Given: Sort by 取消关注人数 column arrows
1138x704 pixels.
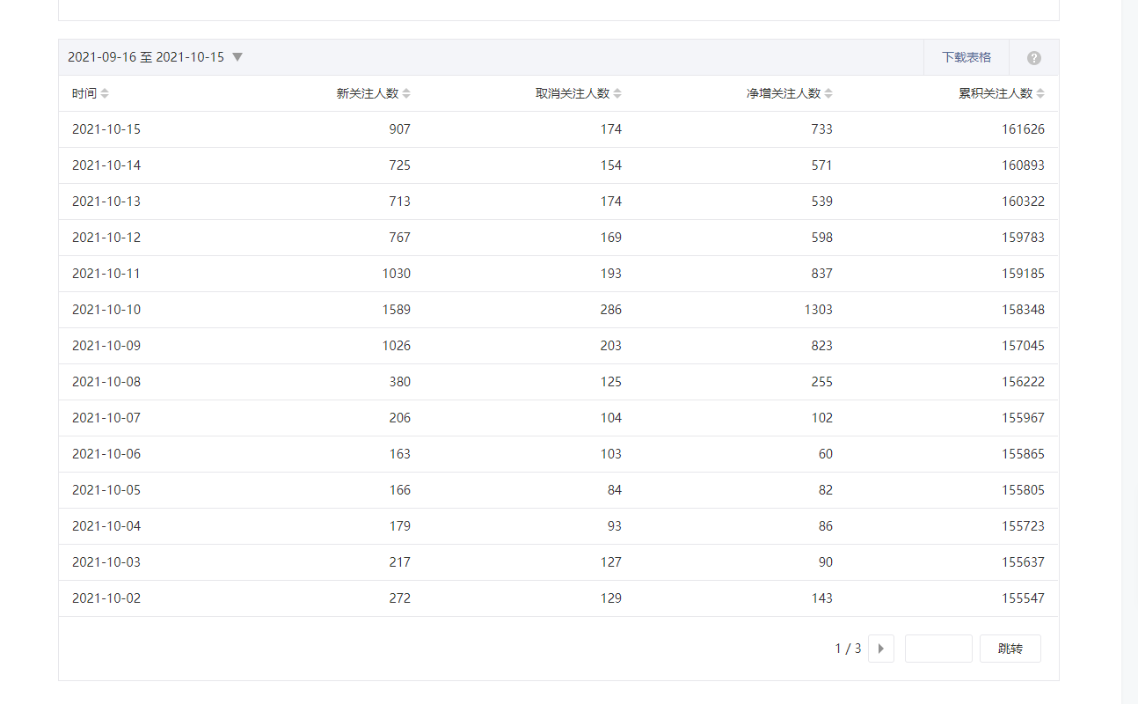Looking at the screenshot, I should (617, 93).
